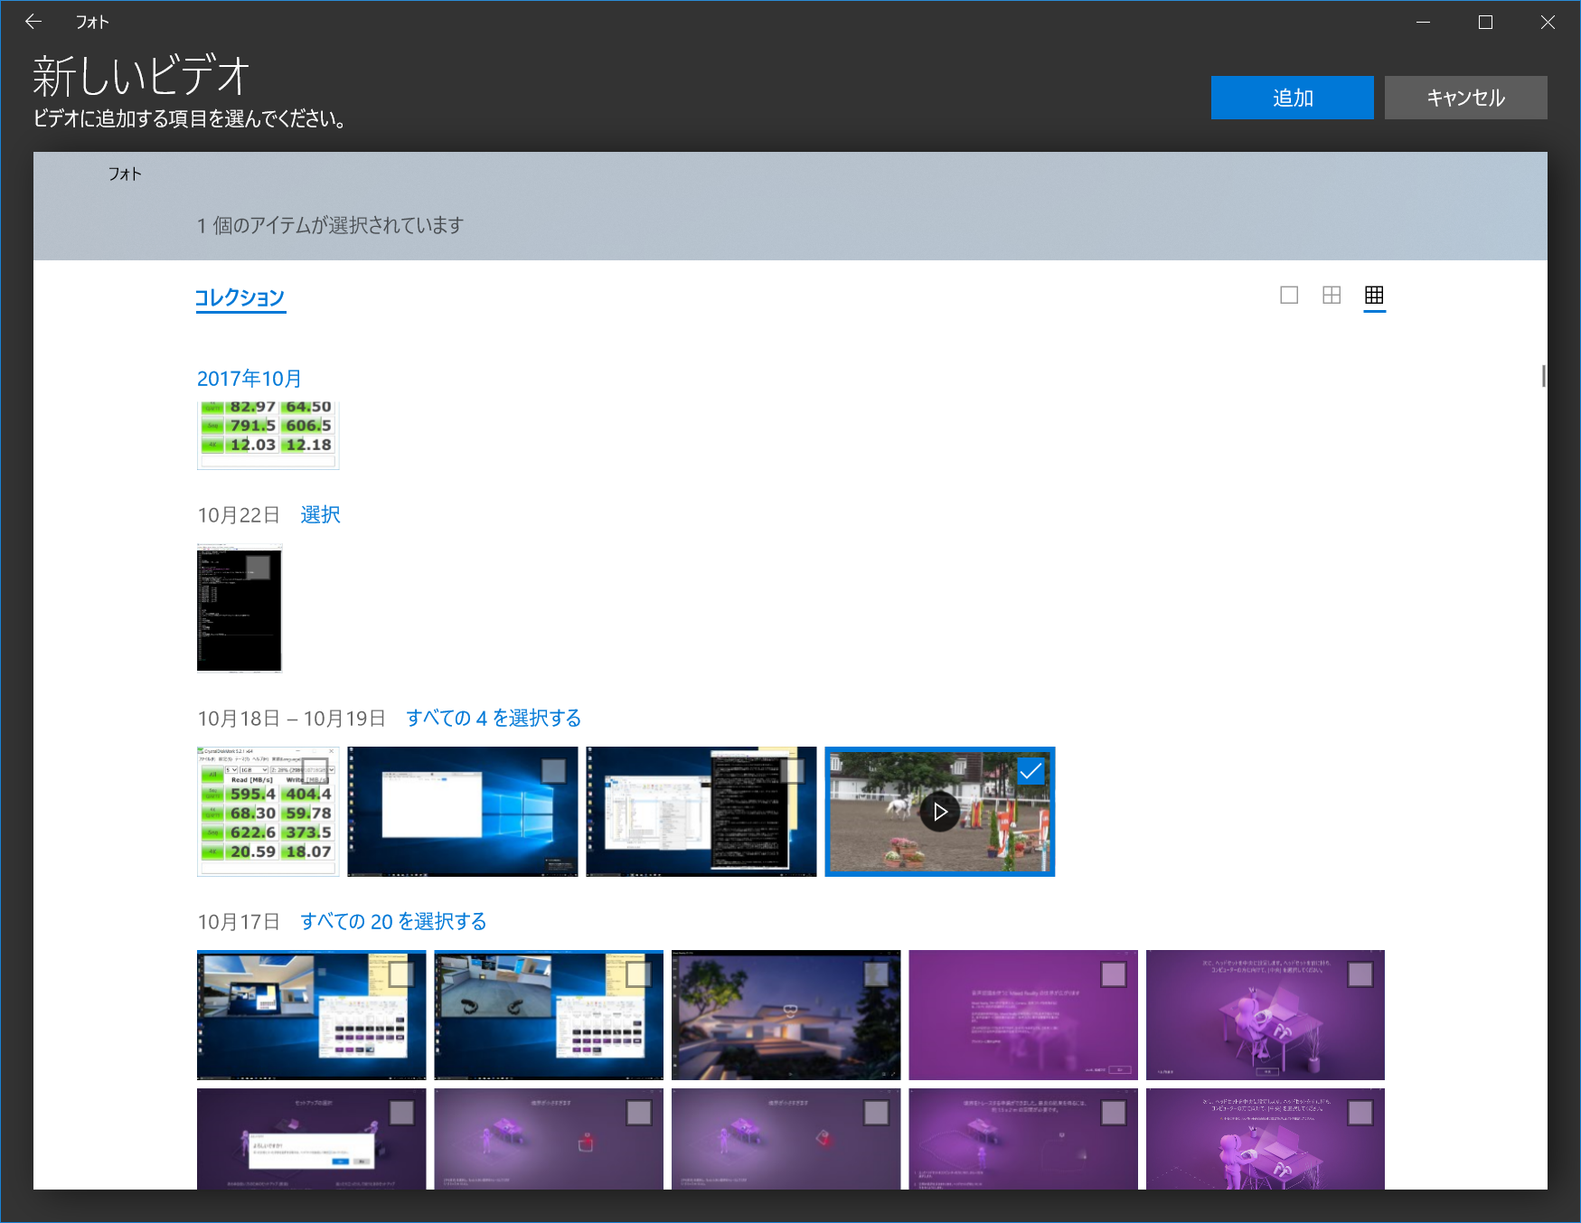Select the cliff house at dusk thumbnail
Image resolution: width=1581 pixels, height=1223 pixels.
click(x=786, y=1015)
